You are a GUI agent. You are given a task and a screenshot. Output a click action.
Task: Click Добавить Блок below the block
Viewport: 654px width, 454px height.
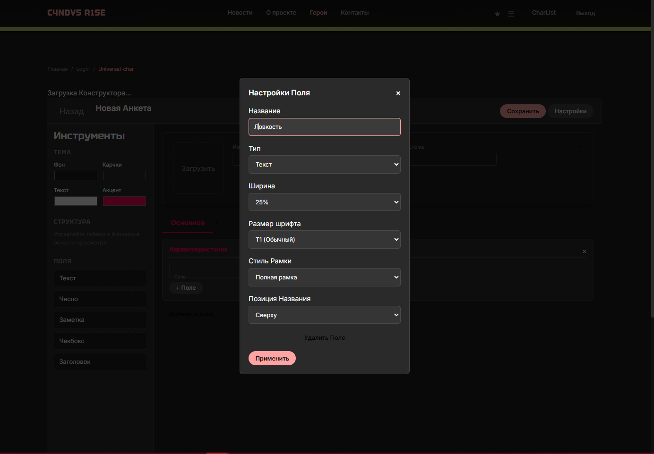click(191, 314)
